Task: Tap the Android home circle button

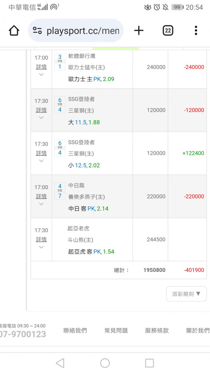Action: coord(105,363)
